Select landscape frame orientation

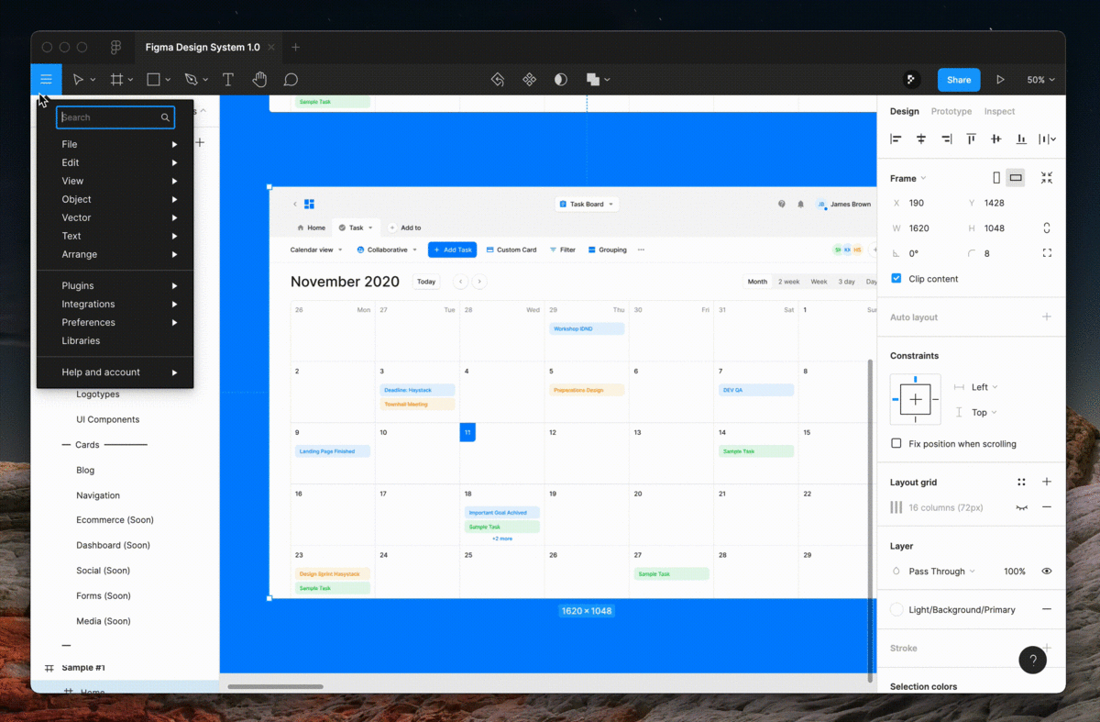click(1016, 178)
